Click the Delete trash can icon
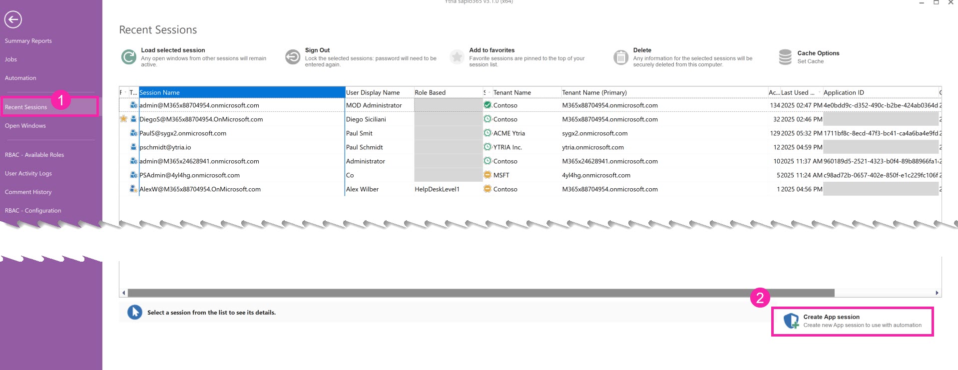 tap(620, 57)
